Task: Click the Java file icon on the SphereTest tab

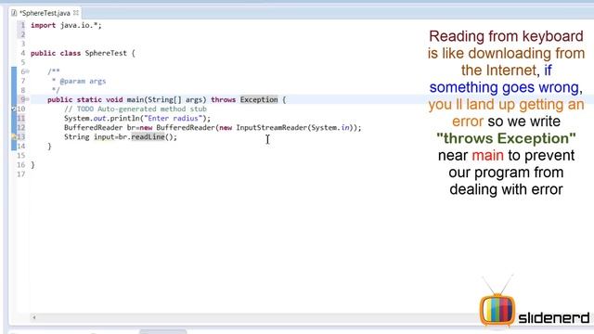Action: 15,13
